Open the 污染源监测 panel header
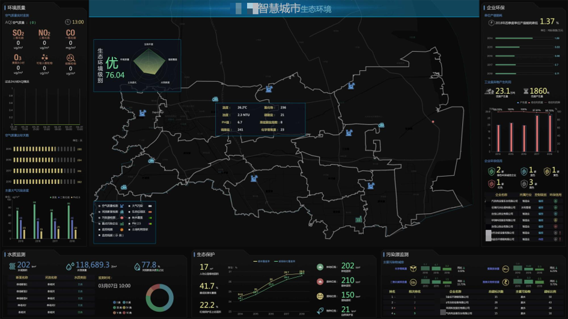This screenshot has width=568, height=319. click(x=397, y=254)
